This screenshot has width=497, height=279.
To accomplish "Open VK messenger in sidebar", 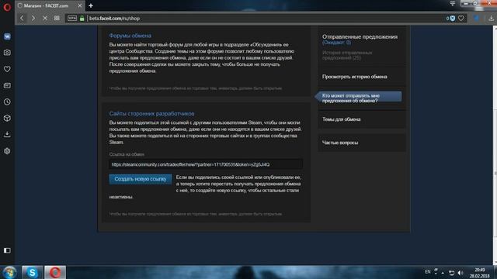I will click(x=7, y=36).
